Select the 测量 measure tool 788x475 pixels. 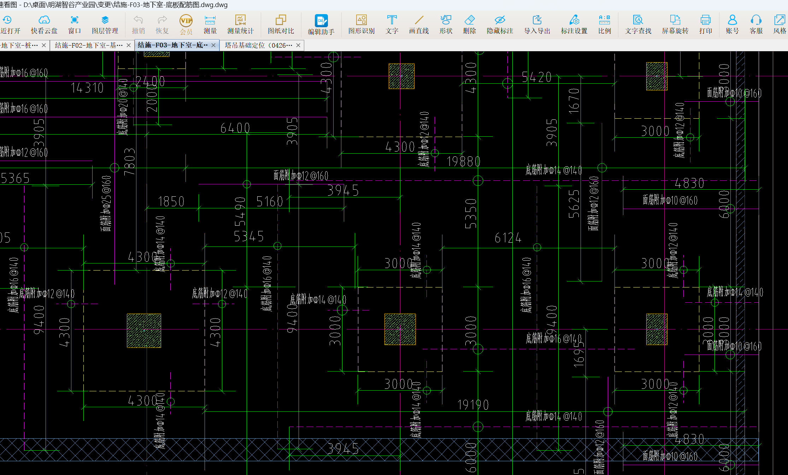210,25
